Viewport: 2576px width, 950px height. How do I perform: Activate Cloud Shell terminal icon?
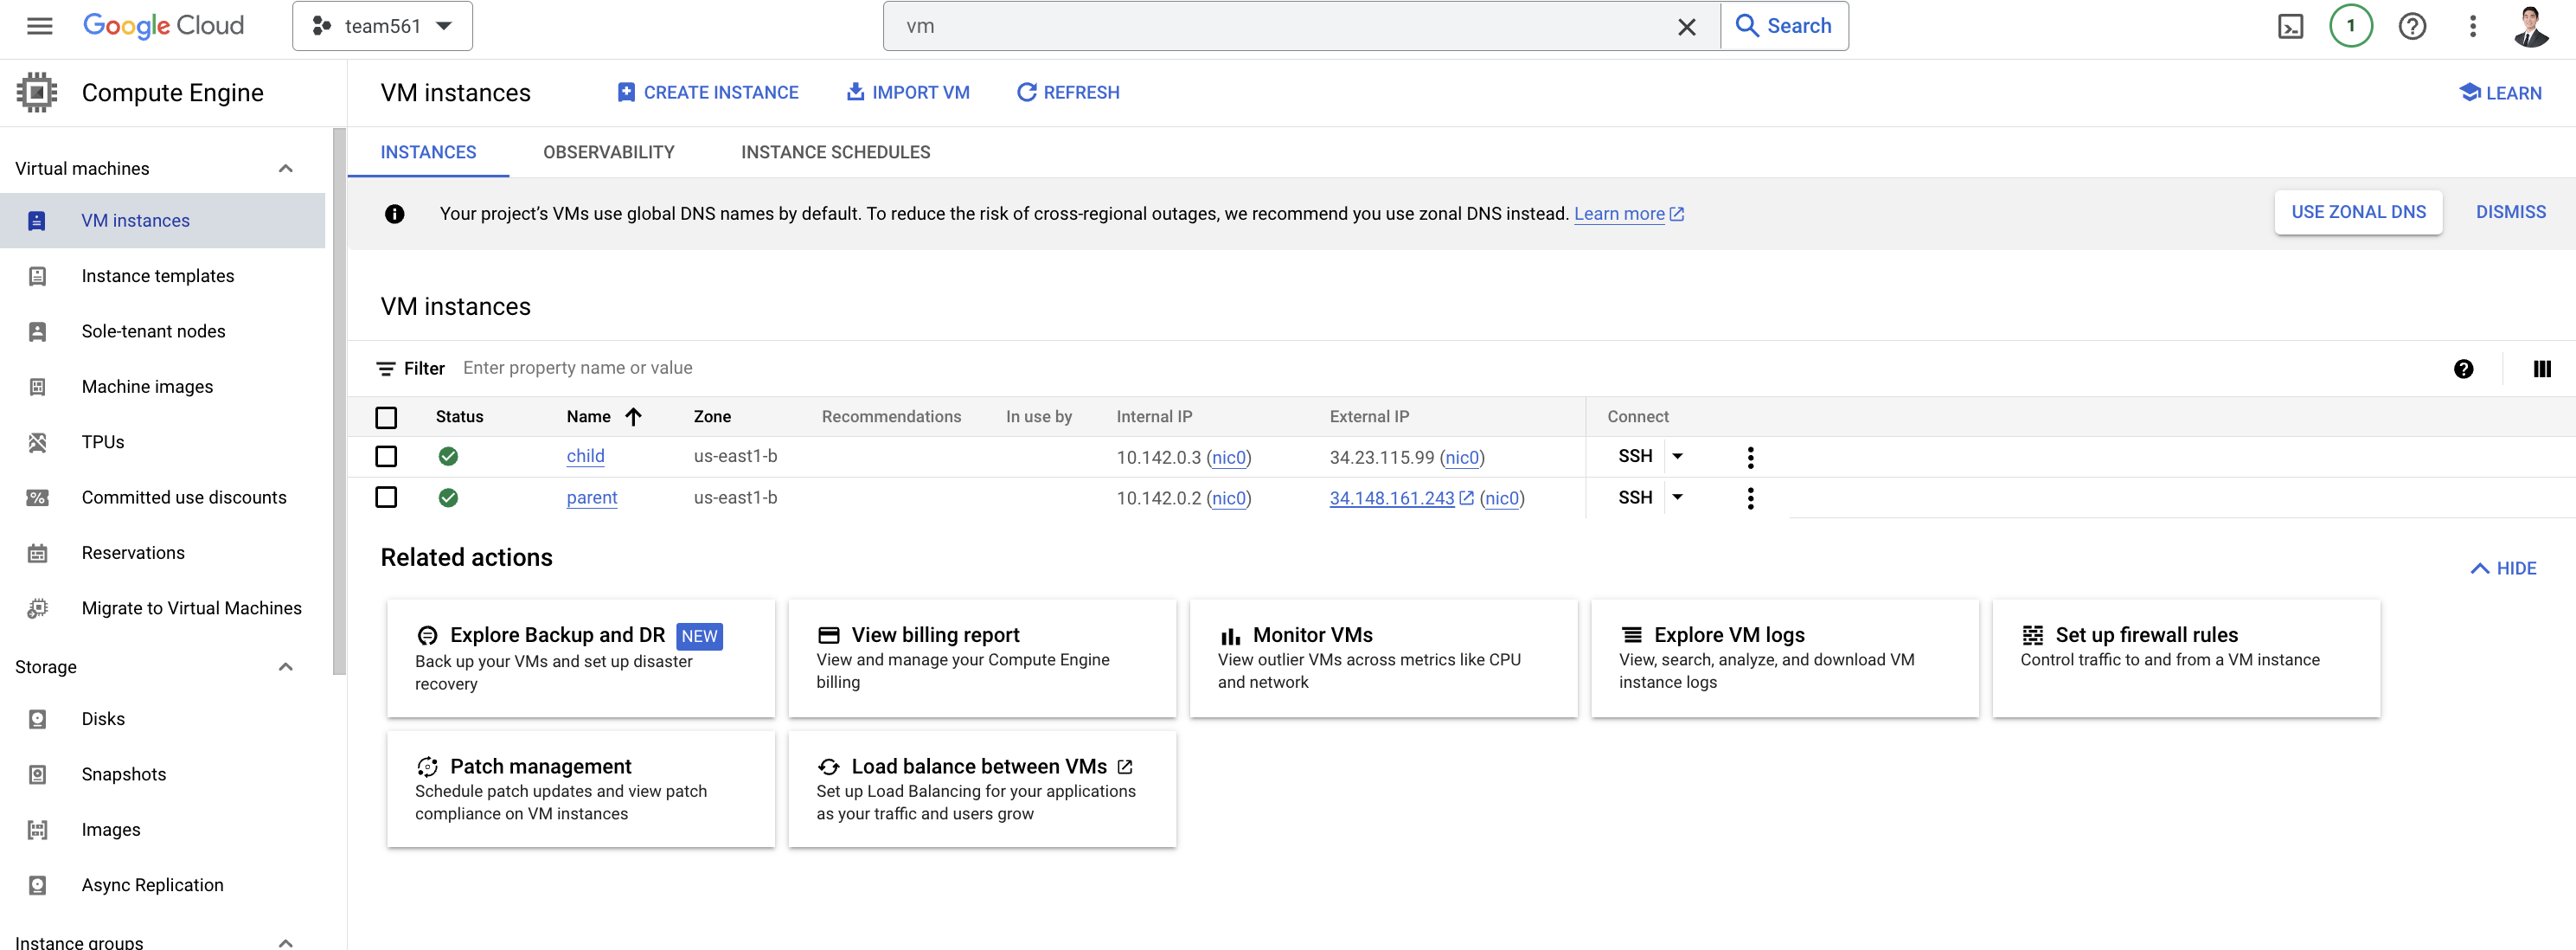tap(2290, 26)
